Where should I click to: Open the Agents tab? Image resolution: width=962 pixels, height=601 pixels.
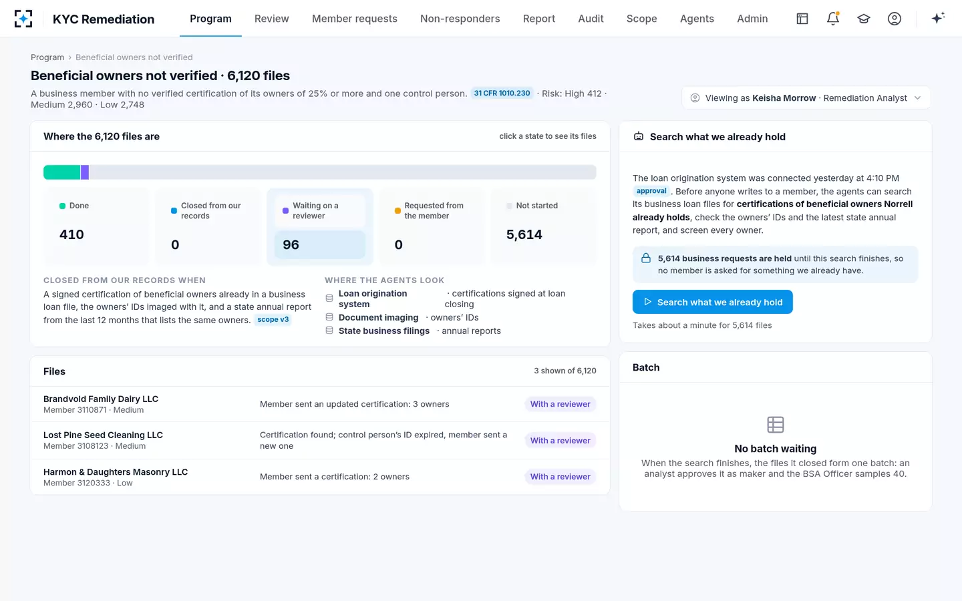pyautogui.click(x=697, y=19)
